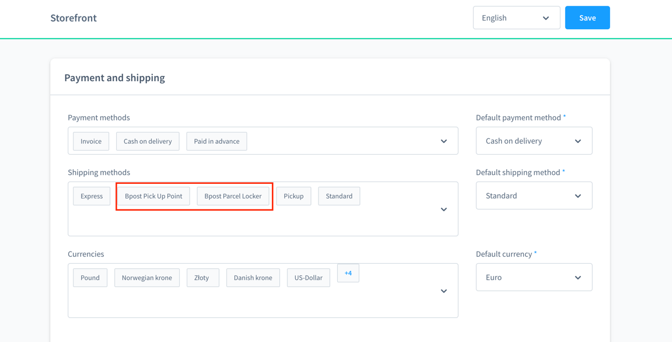Image resolution: width=672 pixels, height=342 pixels.
Task: Open the English language dropdown
Action: point(516,18)
